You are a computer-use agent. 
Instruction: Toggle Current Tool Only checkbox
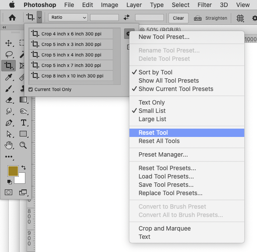pyautogui.click(x=31, y=89)
